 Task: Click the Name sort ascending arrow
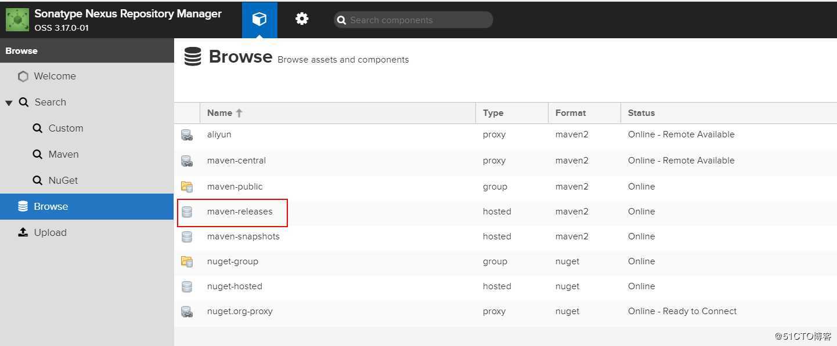click(239, 113)
